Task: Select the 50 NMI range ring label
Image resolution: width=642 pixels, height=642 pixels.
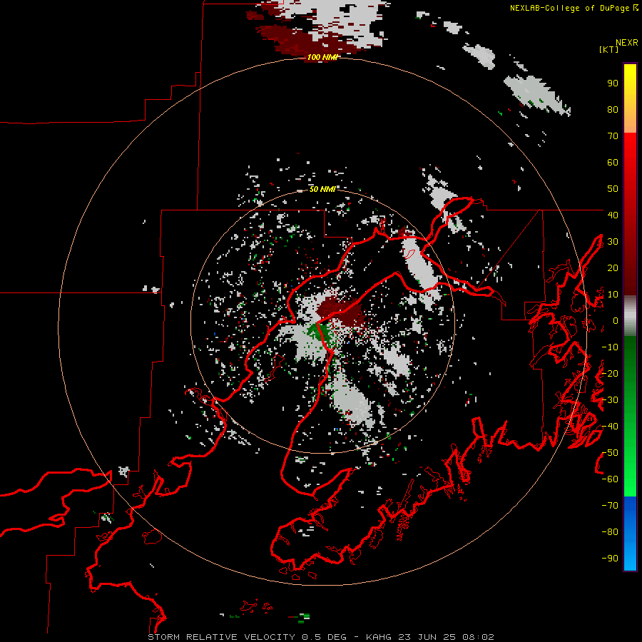Action: click(x=322, y=189)
